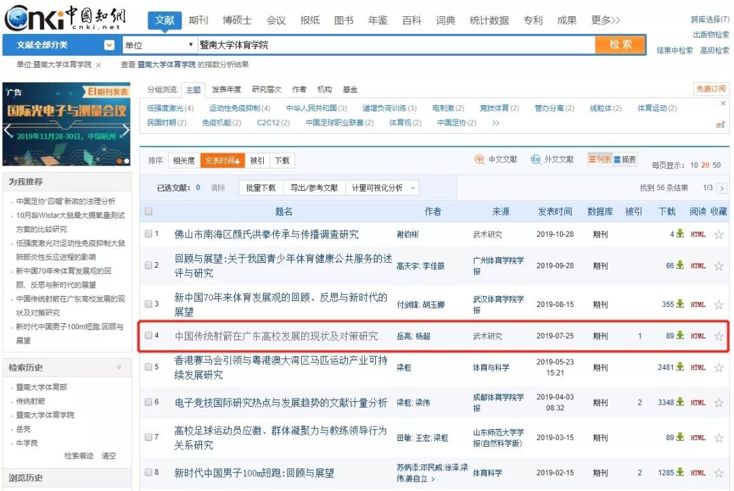Download the 中国传统射箭 article
The image size is (734, 491).
(680, 335)
